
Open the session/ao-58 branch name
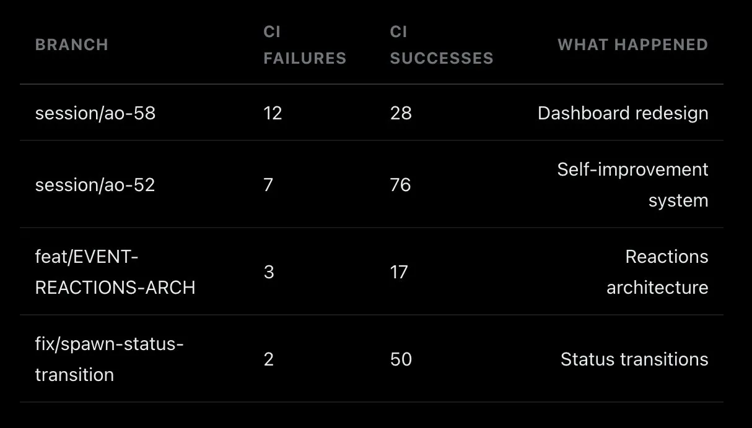pos(95,113)
